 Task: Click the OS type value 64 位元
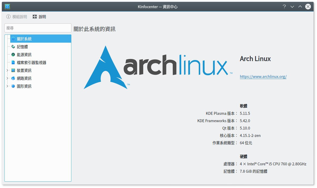[x=246, y=143]
